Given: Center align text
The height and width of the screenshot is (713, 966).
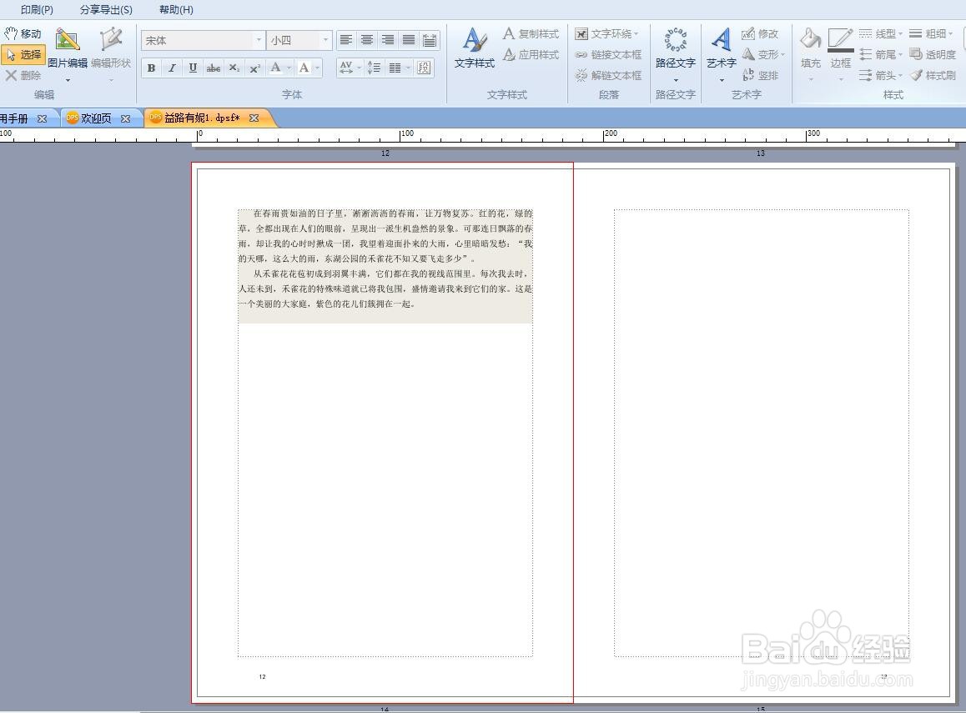Looking at the screenshot, I should pos(367,41).
